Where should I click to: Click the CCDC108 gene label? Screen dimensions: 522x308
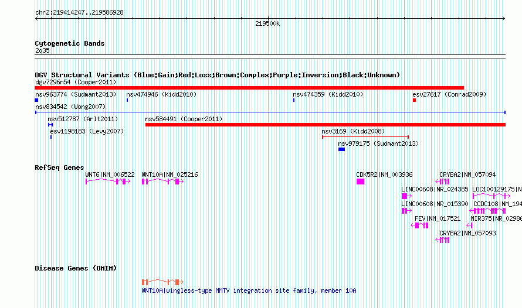click(x=497, y=204)
